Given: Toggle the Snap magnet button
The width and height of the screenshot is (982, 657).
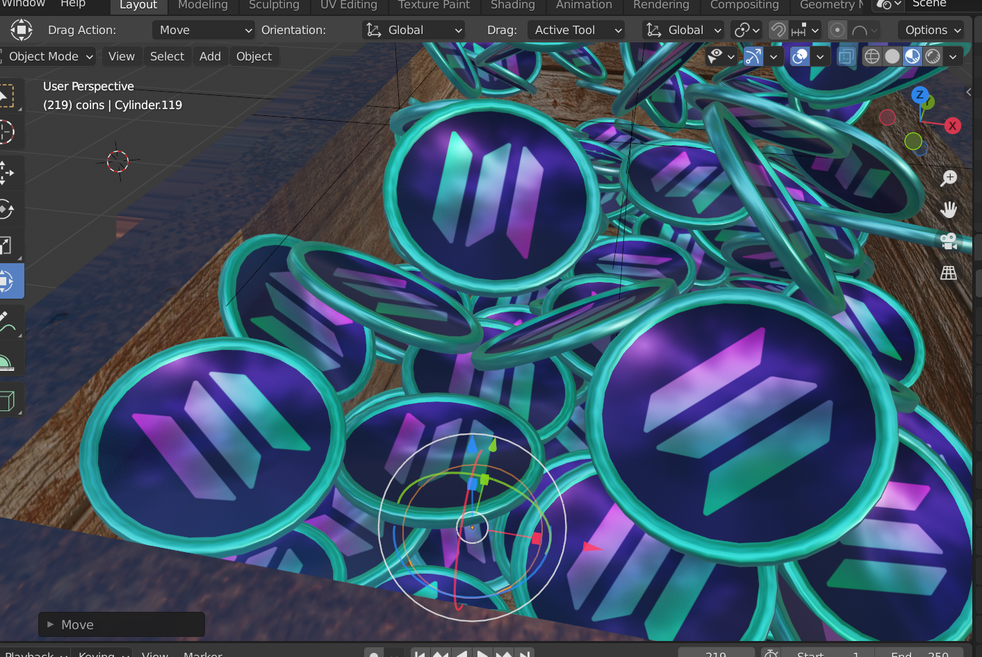Looking at the screenshot, I should (778, 30).
